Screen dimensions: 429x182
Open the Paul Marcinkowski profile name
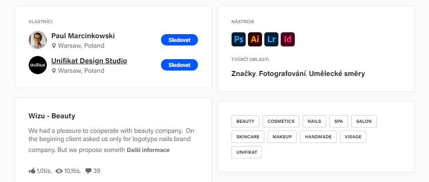tap(83, 36)
